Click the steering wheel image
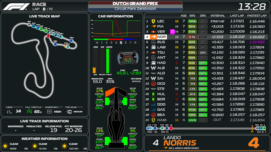This screenshot has height=152, width=271. click(128, 58)
